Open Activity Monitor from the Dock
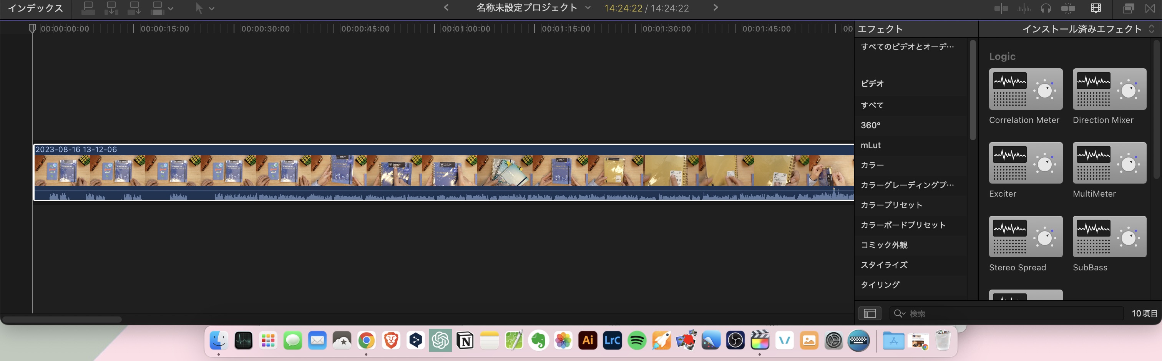The width and height of the screenshot is (1162, 361). tap(244, 341)
